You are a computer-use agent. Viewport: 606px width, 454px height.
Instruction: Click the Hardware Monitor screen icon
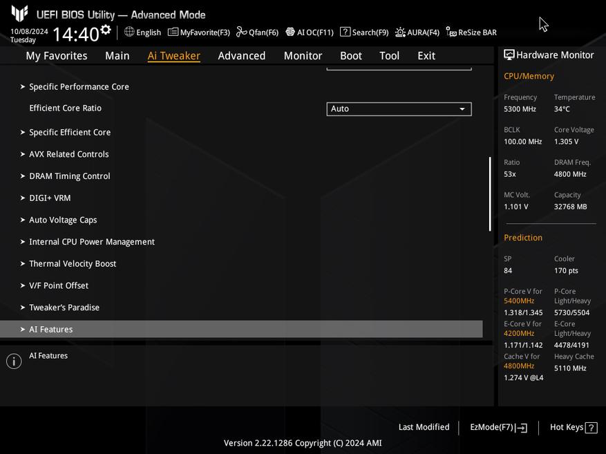509,55
